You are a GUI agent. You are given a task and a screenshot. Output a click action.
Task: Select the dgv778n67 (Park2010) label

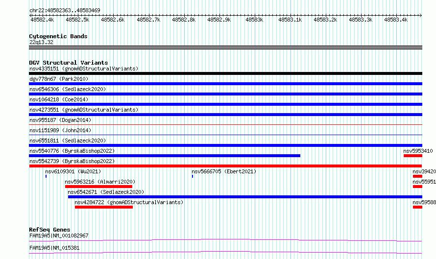click(59, 79)
